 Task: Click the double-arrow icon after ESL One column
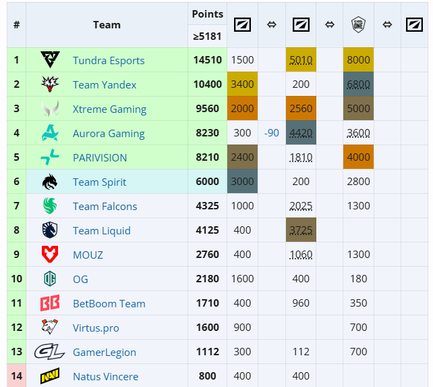[387, 24]
